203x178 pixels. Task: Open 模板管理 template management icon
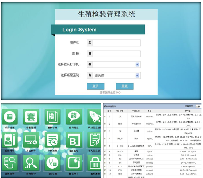tap(52, 117)
